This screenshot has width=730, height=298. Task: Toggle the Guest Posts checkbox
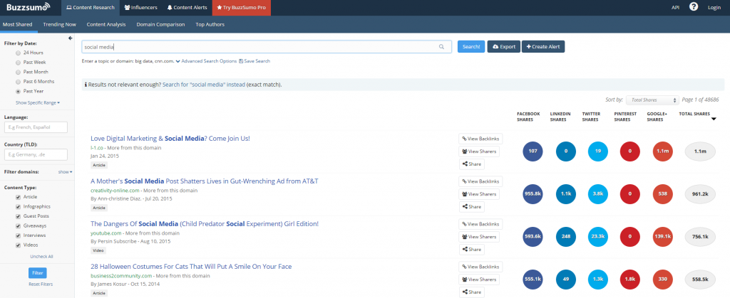click(18, 216)
